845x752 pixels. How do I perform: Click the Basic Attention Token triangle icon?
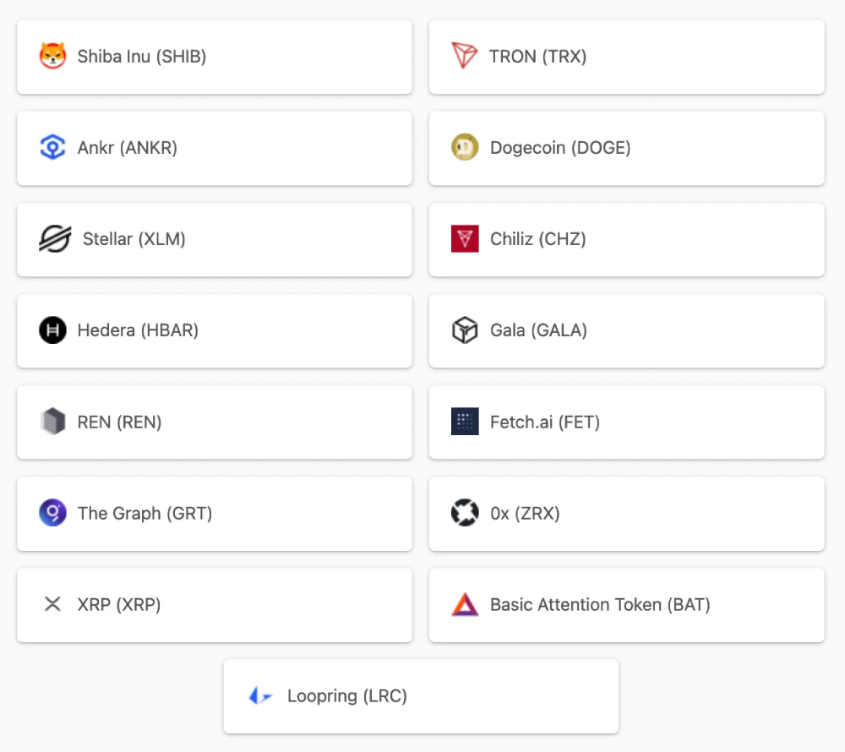tap(465, 604)
